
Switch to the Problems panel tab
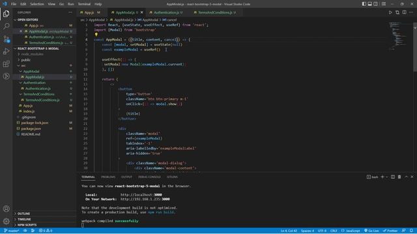[x=108, y=177]
